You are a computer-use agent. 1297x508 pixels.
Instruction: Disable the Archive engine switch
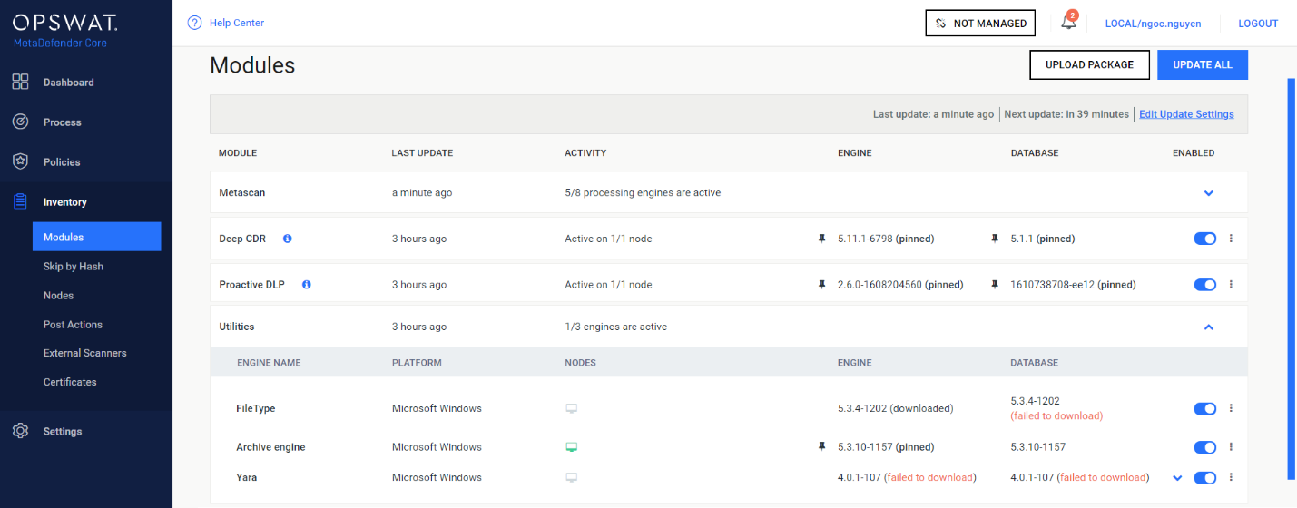pos(1204,446)
